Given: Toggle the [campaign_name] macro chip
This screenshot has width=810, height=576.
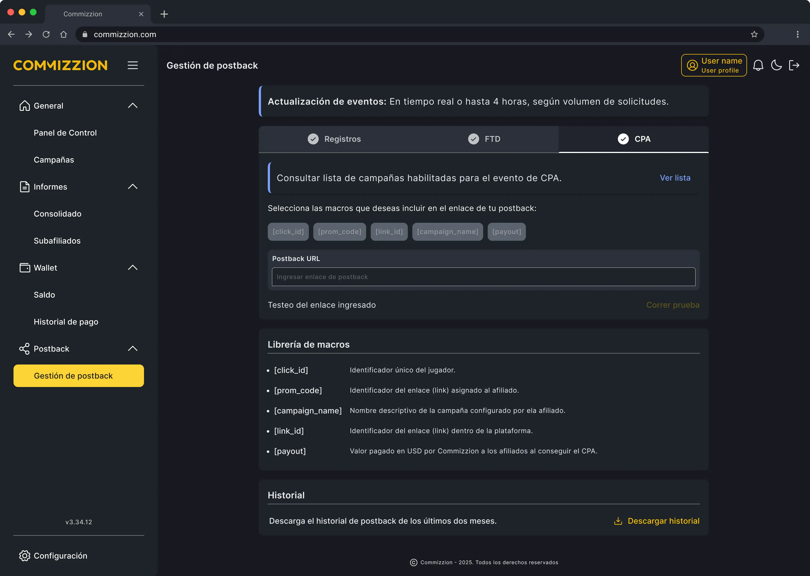Looking at the screenshot, I should [447, 231].
